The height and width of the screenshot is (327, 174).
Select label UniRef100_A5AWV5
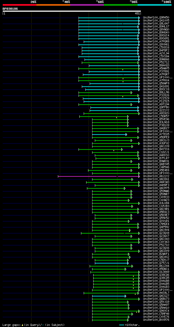[156, 68]
